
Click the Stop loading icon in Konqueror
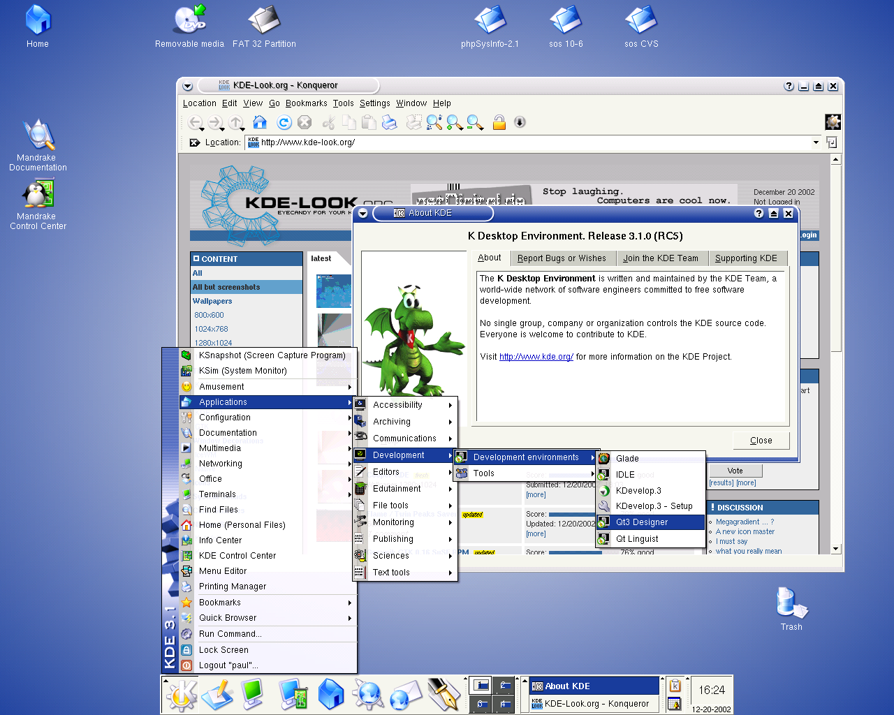(x=305, y=122)
